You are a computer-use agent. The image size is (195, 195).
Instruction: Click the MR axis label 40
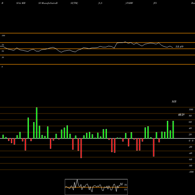(x=190, y=128)
